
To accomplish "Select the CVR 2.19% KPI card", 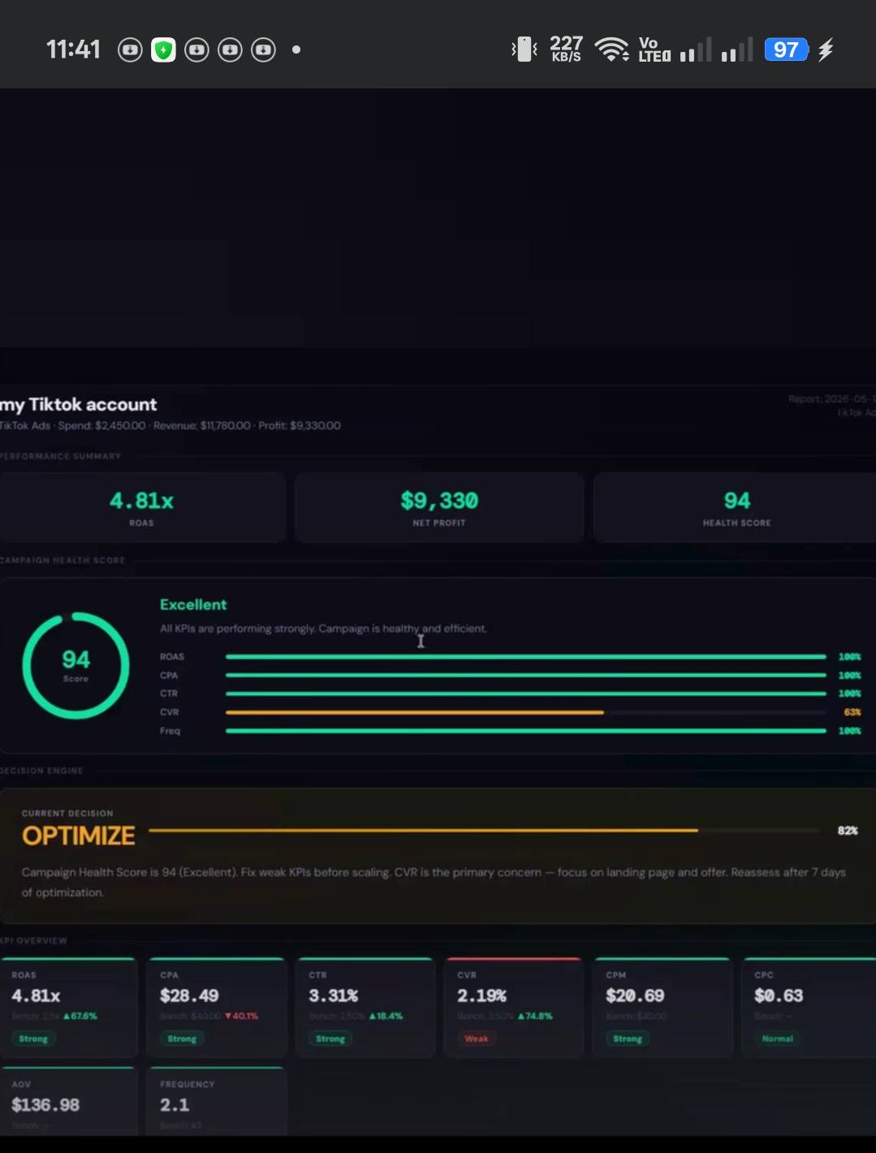I will coord(513,1007).
